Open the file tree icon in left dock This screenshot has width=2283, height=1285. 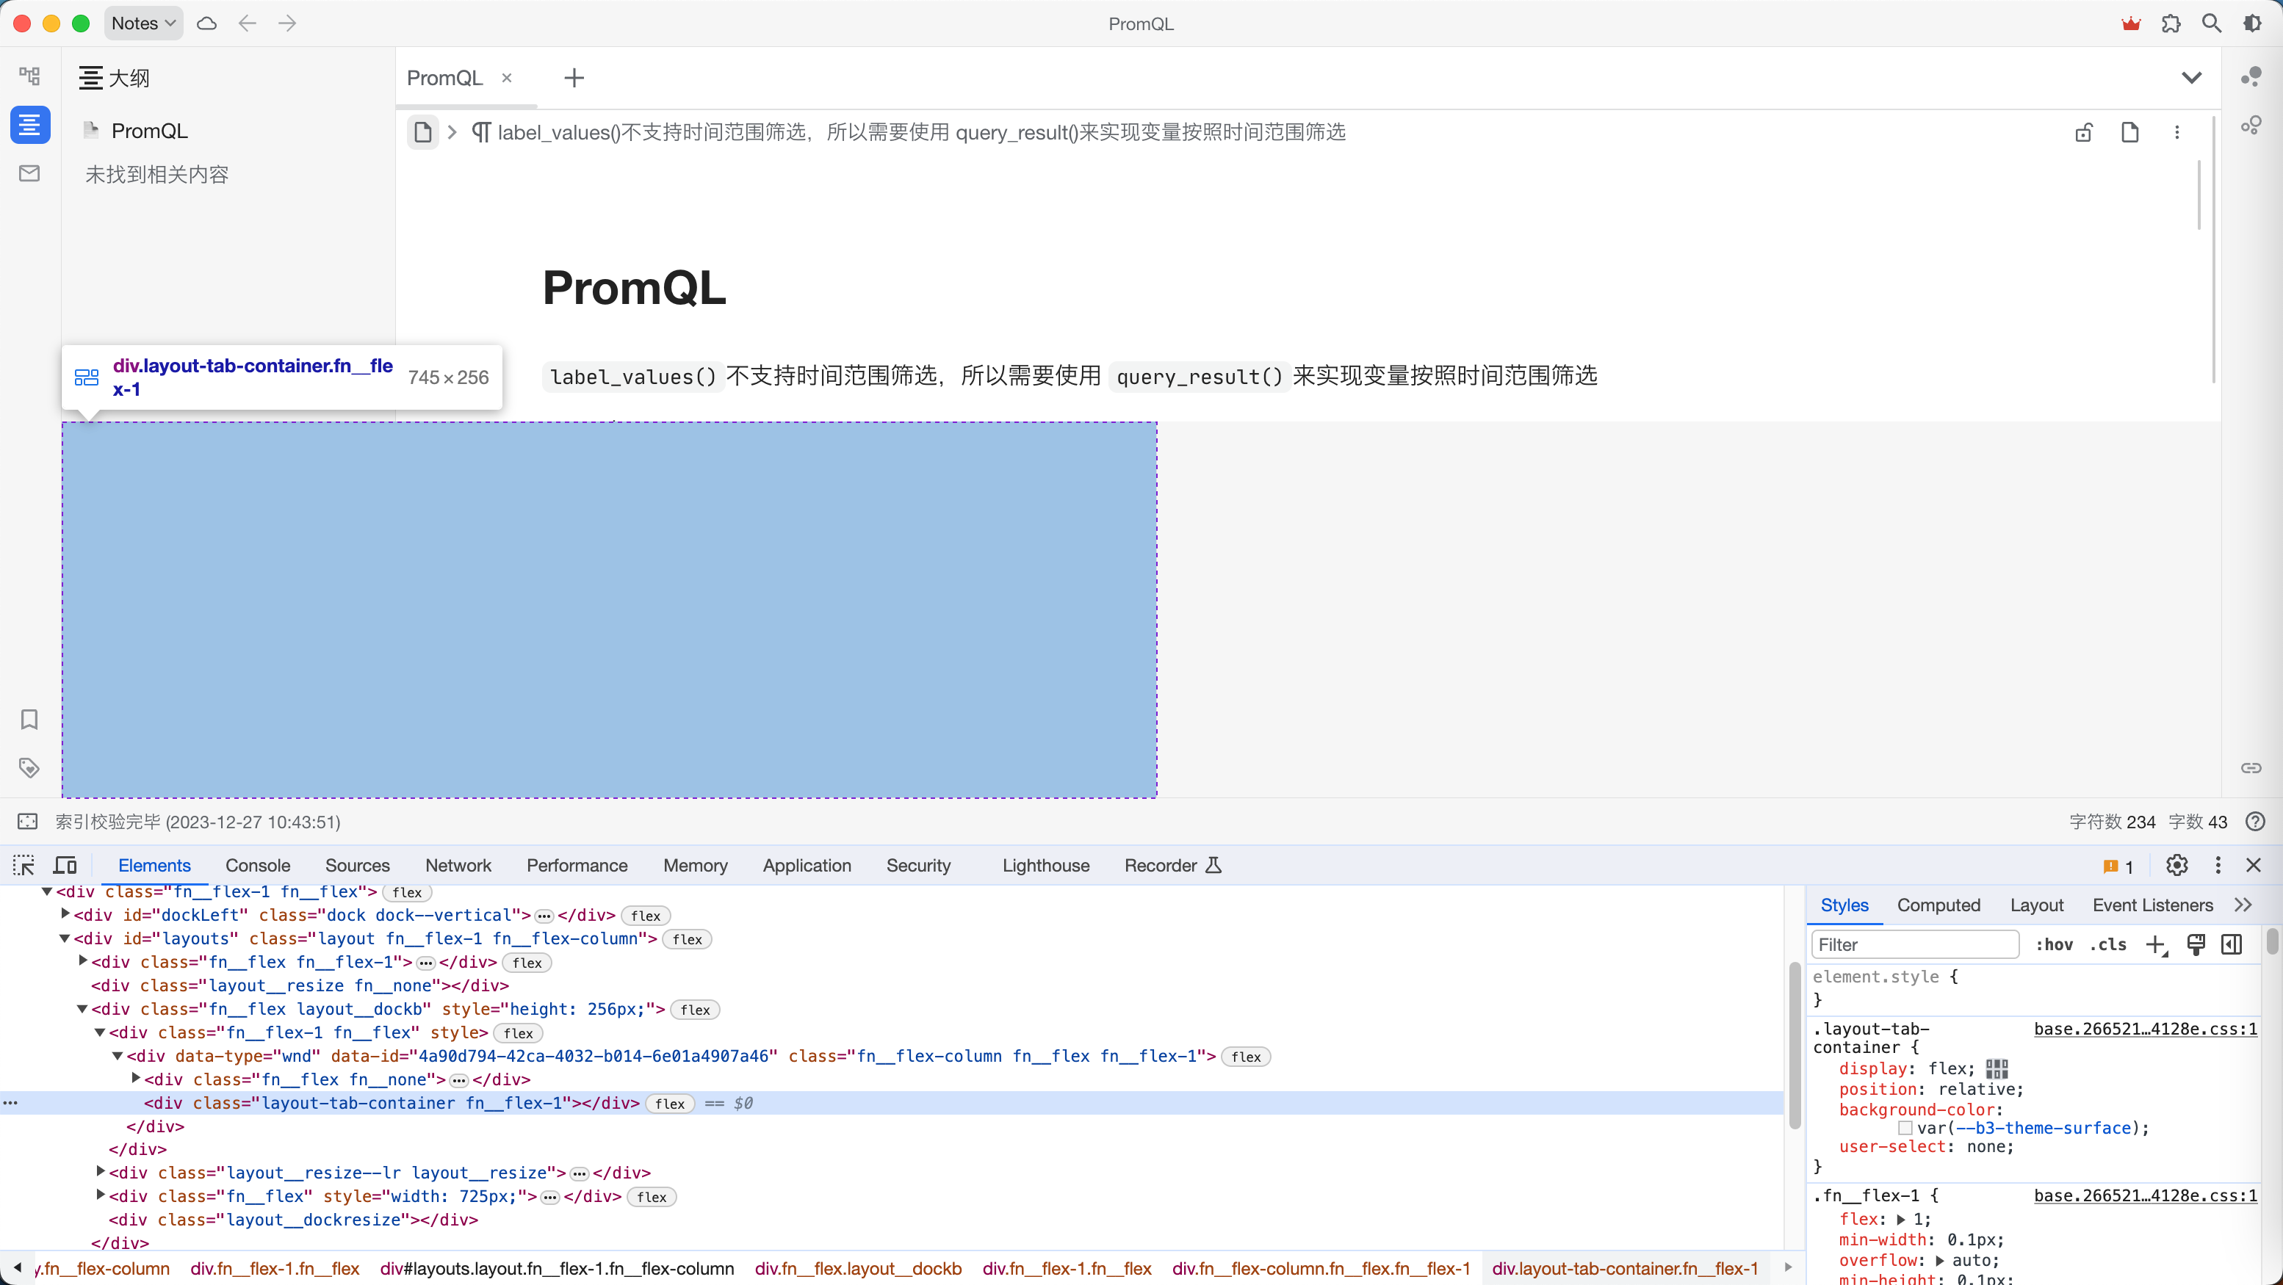click(x=29, y=76)
